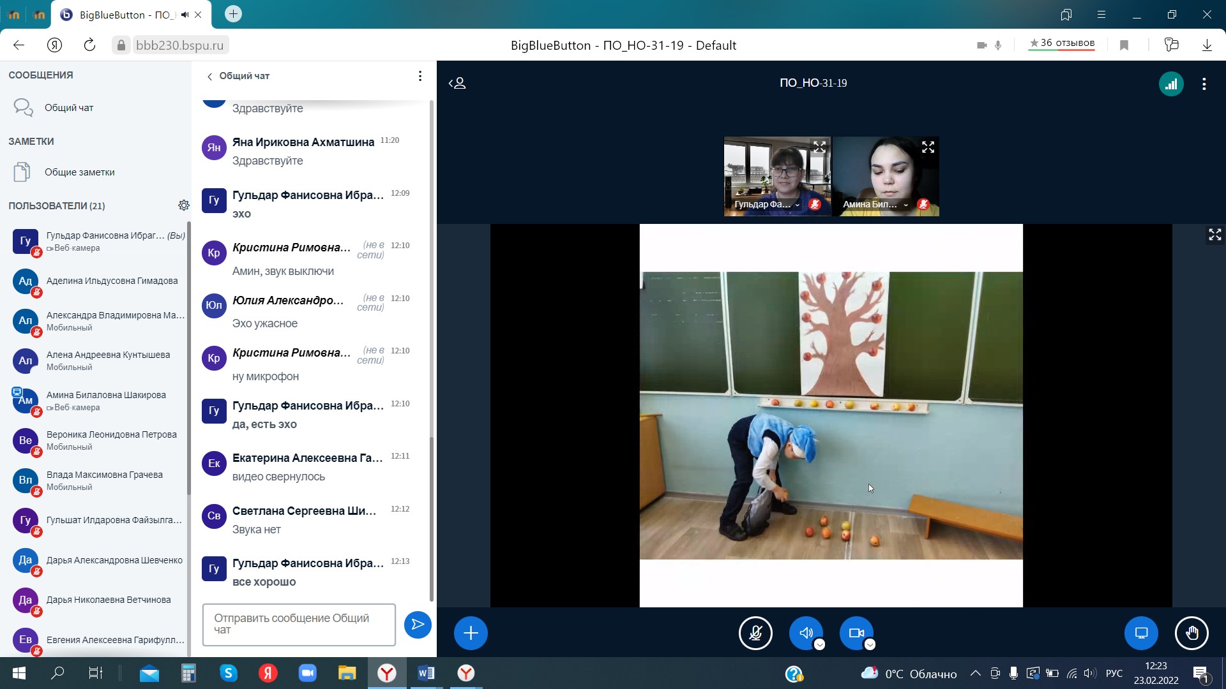Open the webcam options dropdown arrow
The width and height of the screenshot is (1226, 689).
[870, 644]
